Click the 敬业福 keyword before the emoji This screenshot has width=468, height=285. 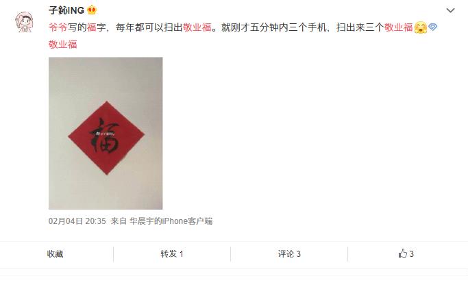[x=399, y=27]
